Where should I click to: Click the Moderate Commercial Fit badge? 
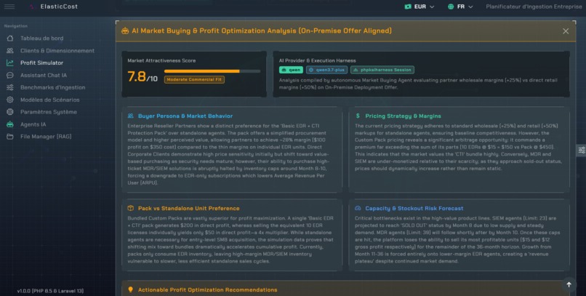[x=194, y=79]
